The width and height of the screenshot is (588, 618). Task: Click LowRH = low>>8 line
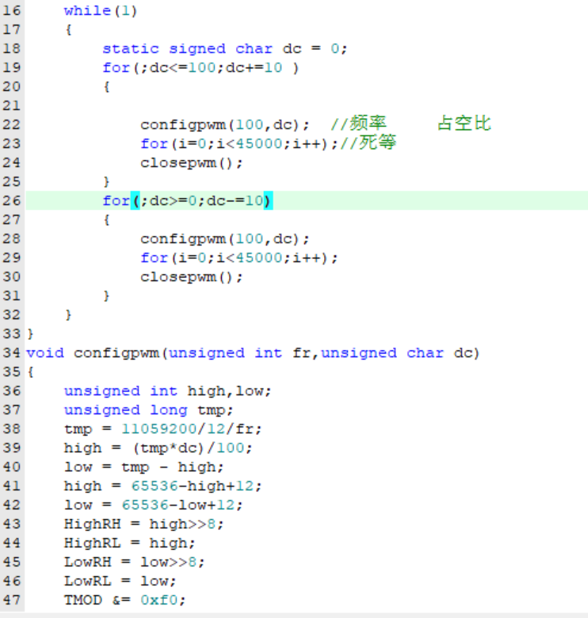pos(135,562)
